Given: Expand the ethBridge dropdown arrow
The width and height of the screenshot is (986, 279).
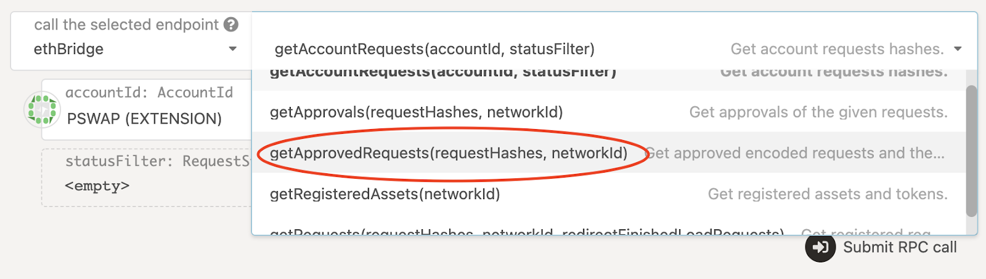Looking at the screenshot, I should (x=232, y=49).
